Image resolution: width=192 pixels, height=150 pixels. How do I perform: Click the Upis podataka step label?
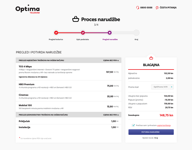pos(83,39)
